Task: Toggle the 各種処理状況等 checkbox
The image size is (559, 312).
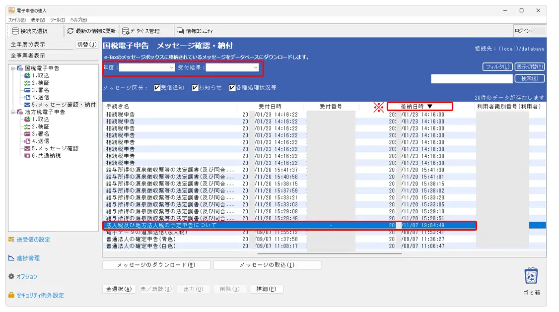Action: pyautogui.click(x=232, y=88)
